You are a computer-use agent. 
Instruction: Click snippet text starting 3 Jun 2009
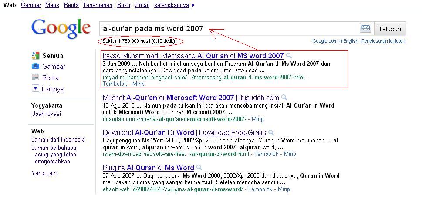coord(216,67)
